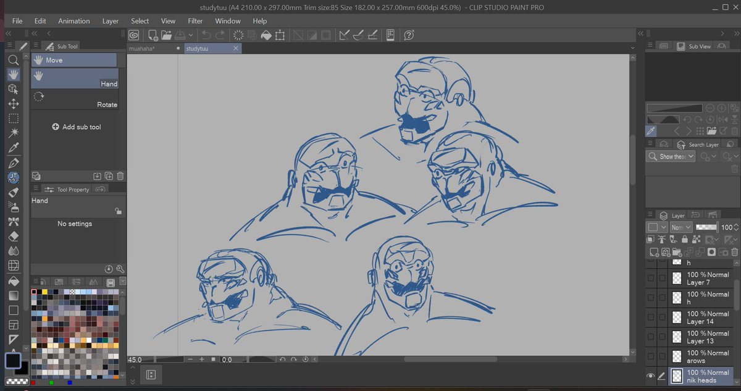Screen dimensions: 741x391
Task: Open Clip Studio launcher icon
Action: click(x=133, y=36)
